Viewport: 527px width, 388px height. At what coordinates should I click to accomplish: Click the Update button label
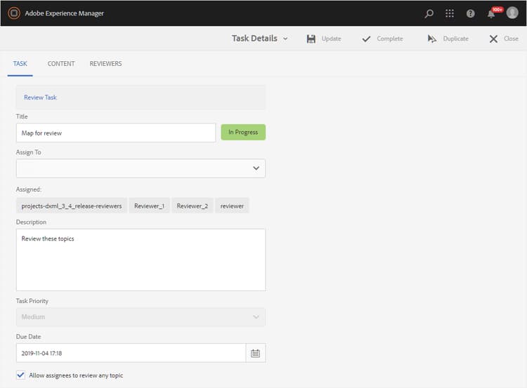(332, 39)
